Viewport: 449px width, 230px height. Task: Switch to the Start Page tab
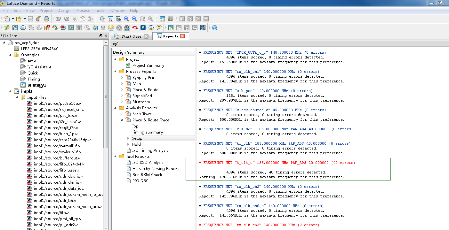tap(131, 36)
